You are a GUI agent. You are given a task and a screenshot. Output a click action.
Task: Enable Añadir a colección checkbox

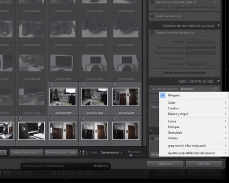(152, 16)
